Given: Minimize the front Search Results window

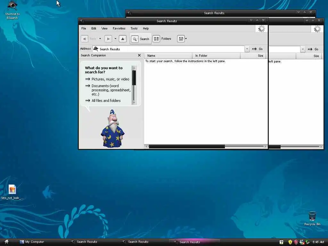Looking at the screenshot, I should pyautogui.click(x=251, y=20).
